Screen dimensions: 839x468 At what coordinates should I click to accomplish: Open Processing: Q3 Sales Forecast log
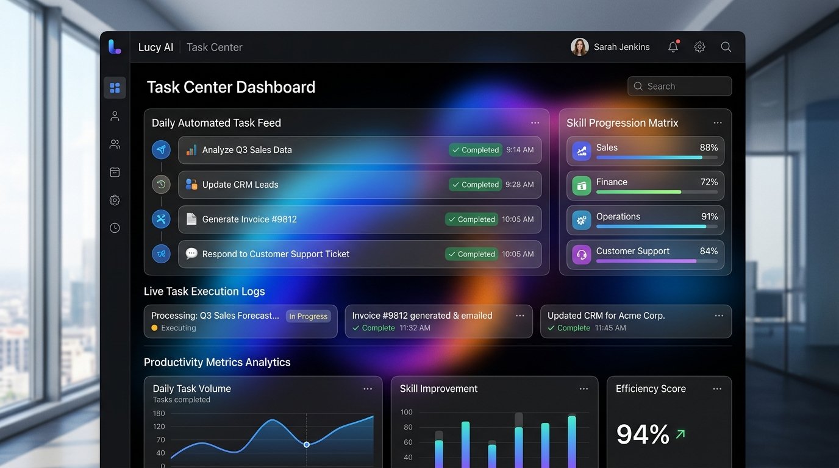pyautogui.click(x=241, y=322)
